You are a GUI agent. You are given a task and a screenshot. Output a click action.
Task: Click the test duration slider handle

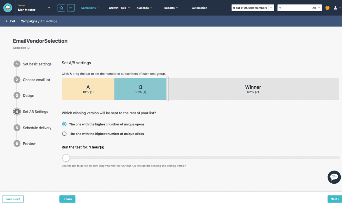pyautogui.click(x=66, y=158)
